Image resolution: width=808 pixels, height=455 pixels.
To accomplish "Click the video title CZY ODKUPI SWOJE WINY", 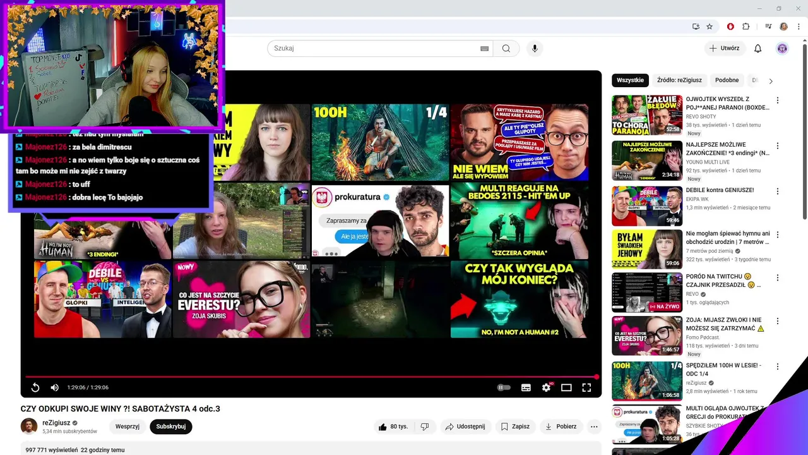I will pyautogui.click(x=120, y=409).
